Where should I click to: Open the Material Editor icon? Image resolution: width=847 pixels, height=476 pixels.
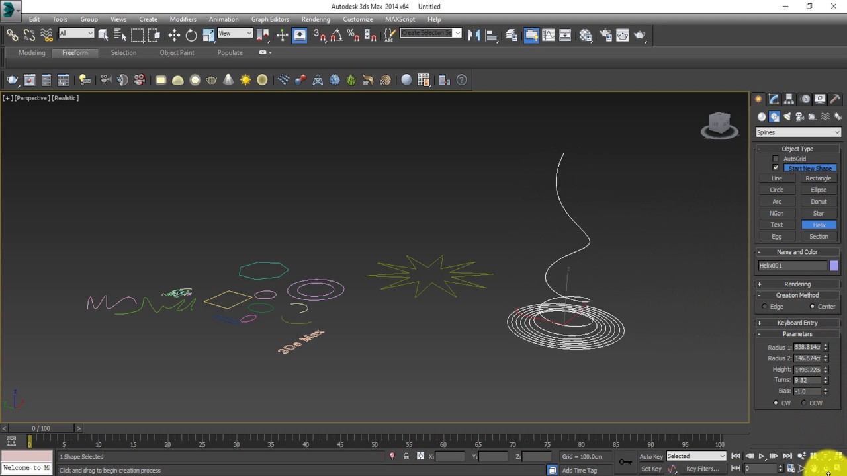pyautogui.click(x=586, y=35)
